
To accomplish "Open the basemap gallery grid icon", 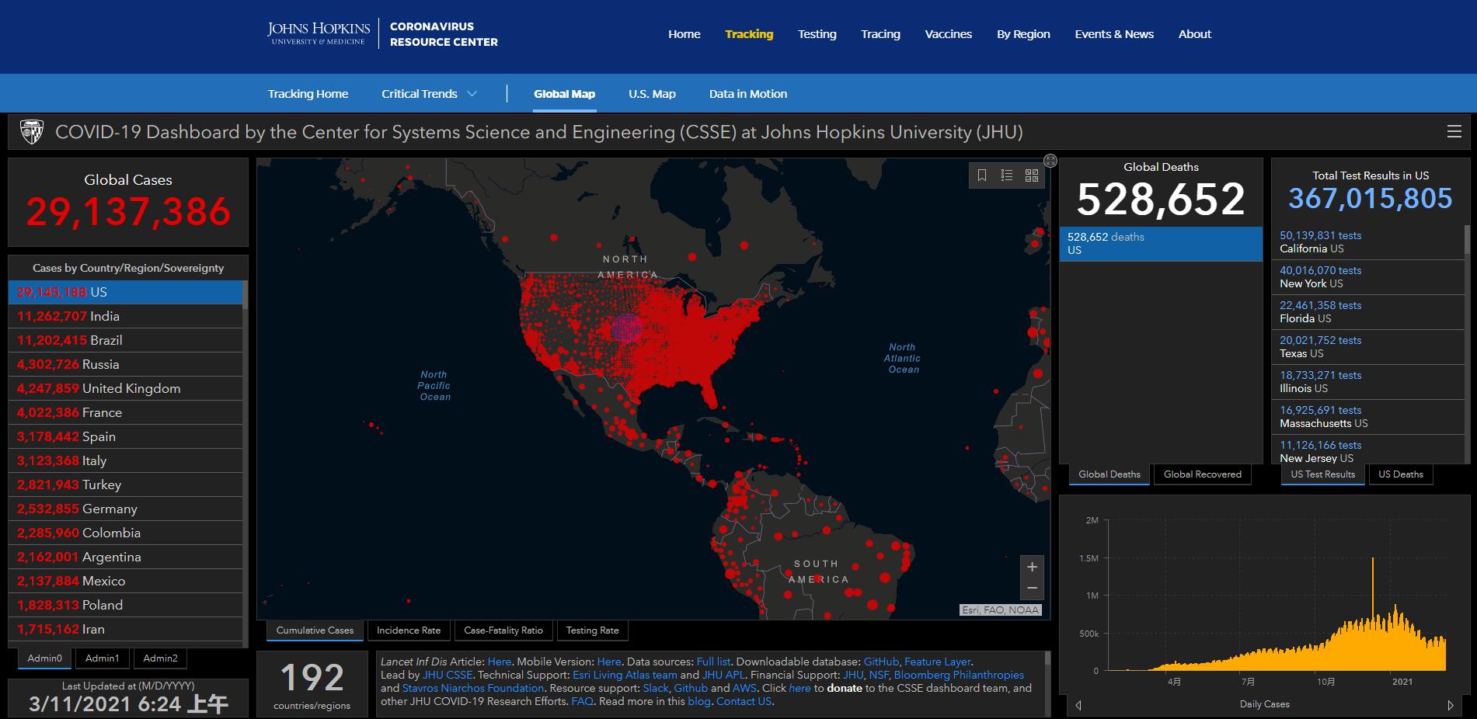I will pyautogui.click(x=1032, y=175).
